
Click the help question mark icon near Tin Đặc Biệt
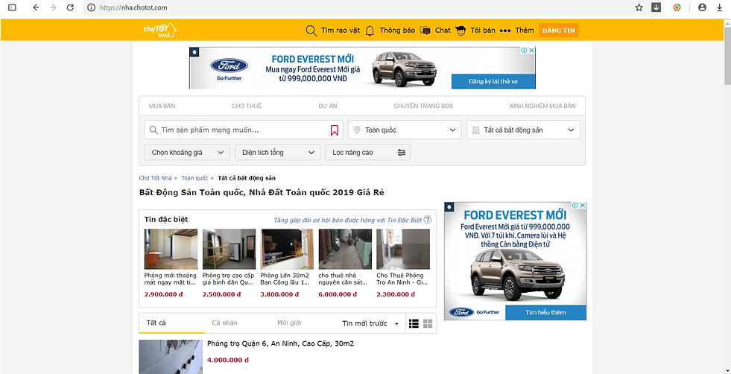(428, 220)
